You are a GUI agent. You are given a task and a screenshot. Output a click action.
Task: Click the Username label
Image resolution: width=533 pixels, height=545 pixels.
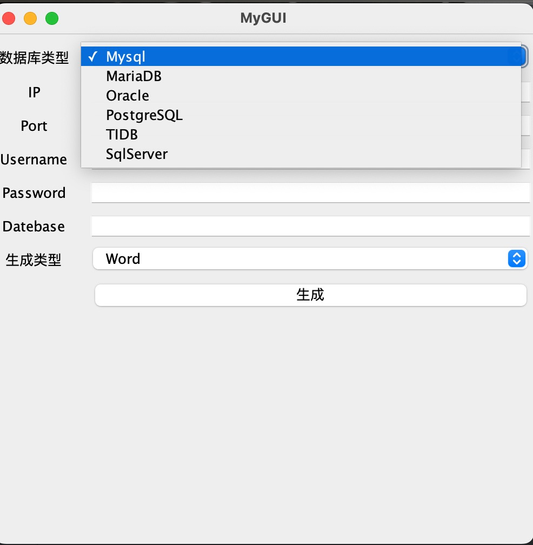pos(34,159)
